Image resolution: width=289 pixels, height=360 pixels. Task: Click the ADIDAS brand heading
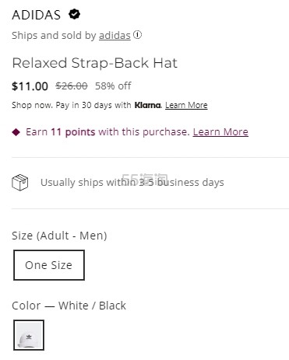[37, 15]
